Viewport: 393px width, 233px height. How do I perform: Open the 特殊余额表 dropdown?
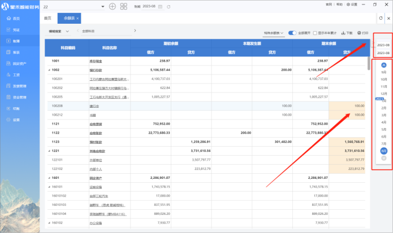[275, 33]
